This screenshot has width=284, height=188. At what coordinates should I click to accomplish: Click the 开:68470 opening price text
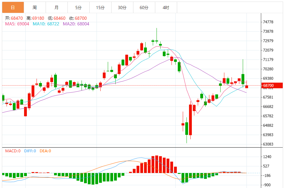(14, 18)
